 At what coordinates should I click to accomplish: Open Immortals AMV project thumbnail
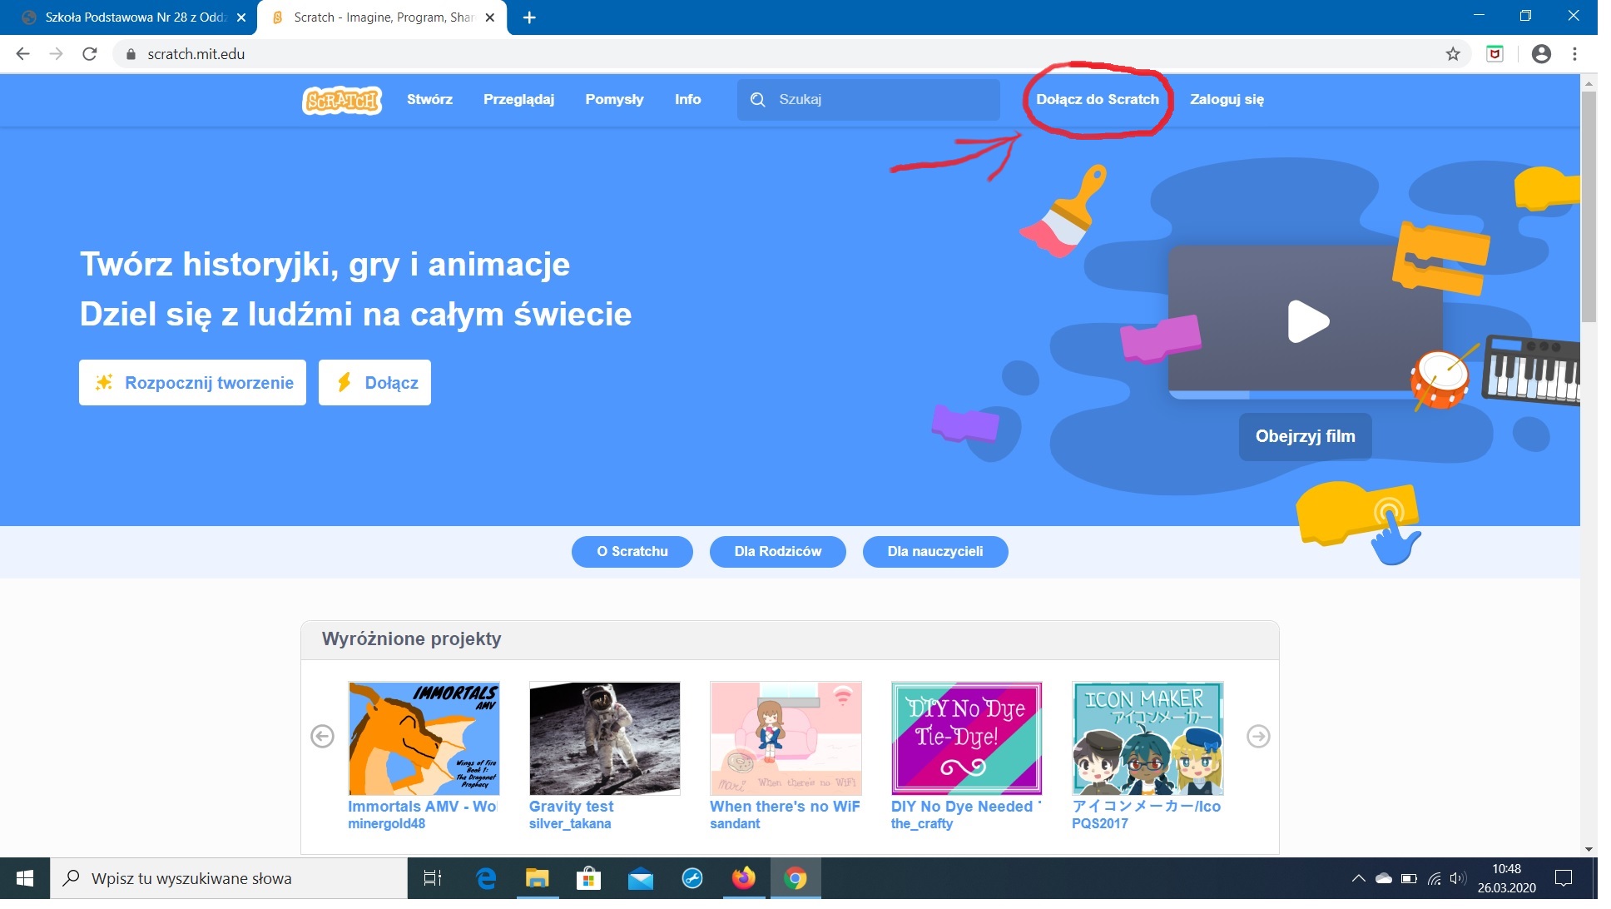pos(424,738)
